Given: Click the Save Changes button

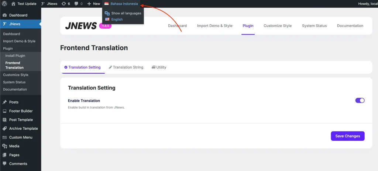Looking at the screenshot, I should (x=347, y=136).
